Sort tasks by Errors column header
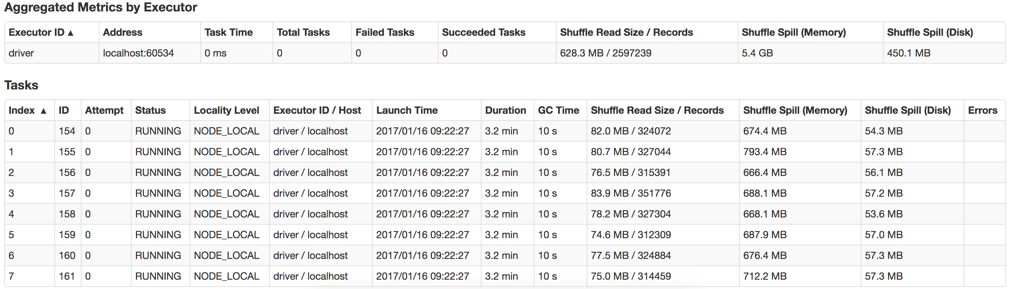 [982, 111]
